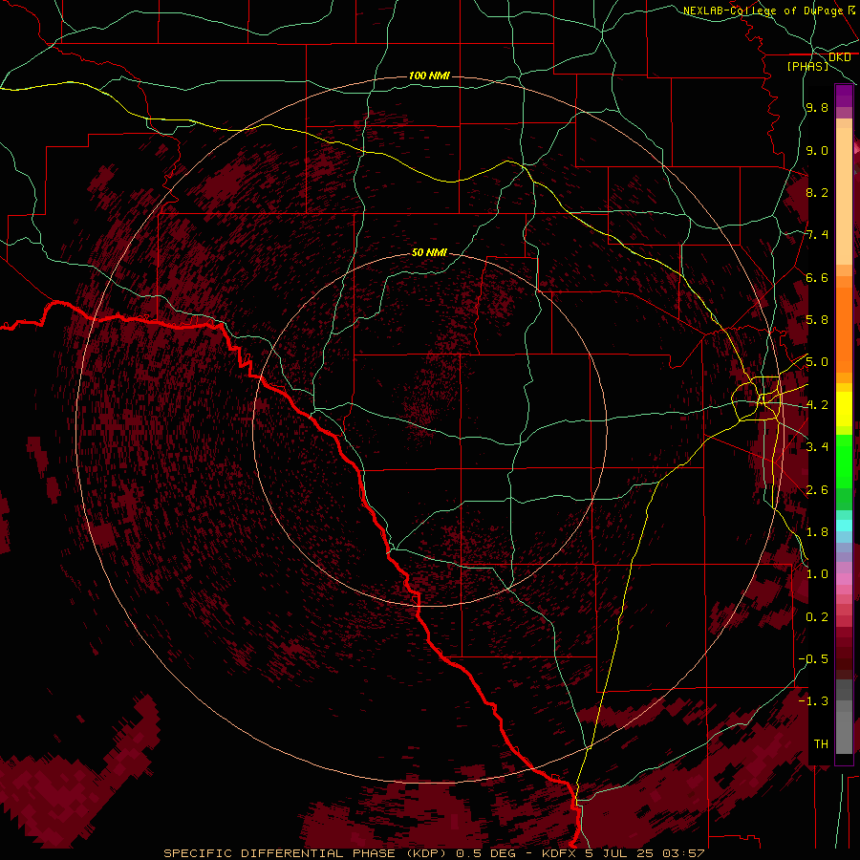Click the 8.2 legend value
The image size is (860, 860).
[817, 192]
